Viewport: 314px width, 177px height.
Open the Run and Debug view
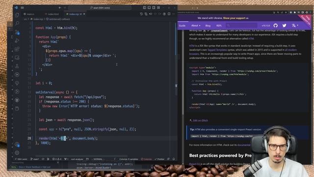pos(17,40)
